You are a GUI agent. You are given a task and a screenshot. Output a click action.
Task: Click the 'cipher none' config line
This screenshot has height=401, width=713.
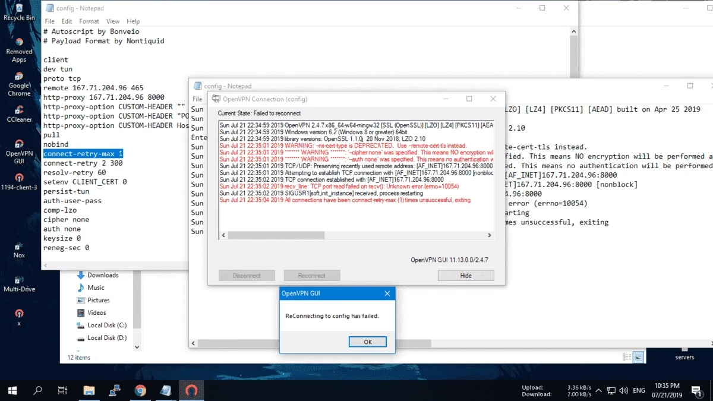click(x=66, y=220)
